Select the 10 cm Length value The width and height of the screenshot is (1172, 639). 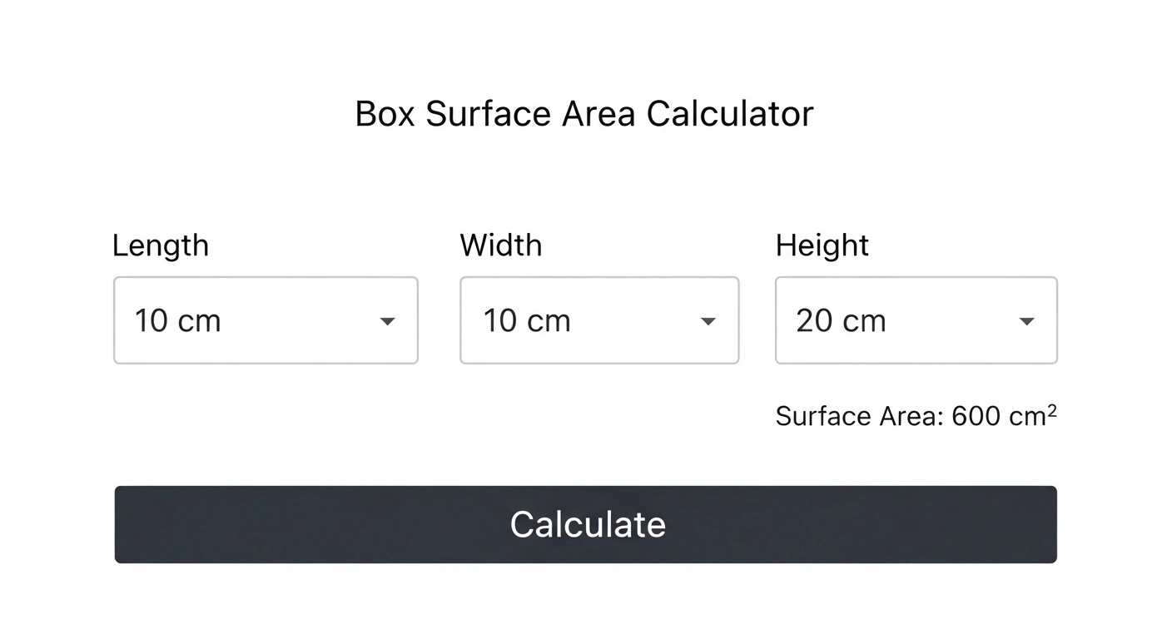click(x=178, y=320)
